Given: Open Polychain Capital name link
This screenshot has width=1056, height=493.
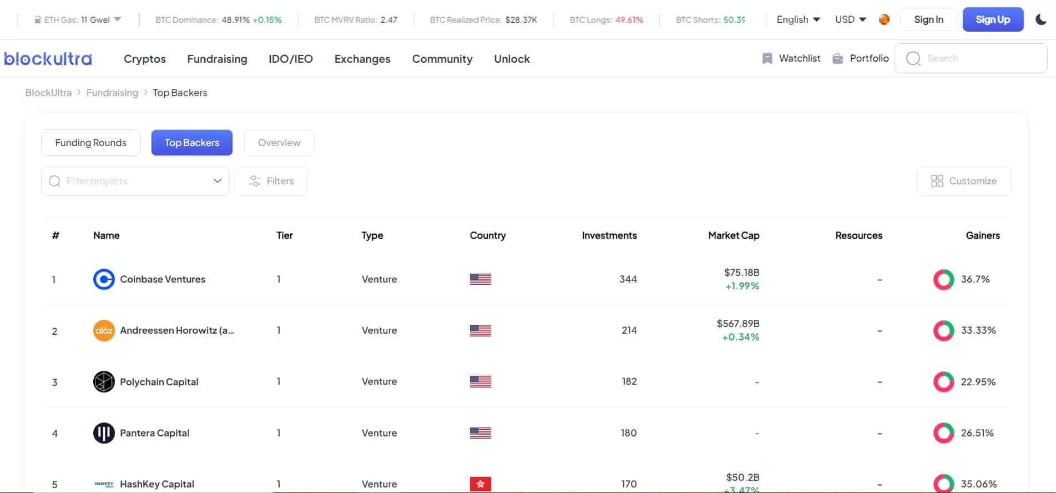Looking at the screenshot, I should 159,382.
